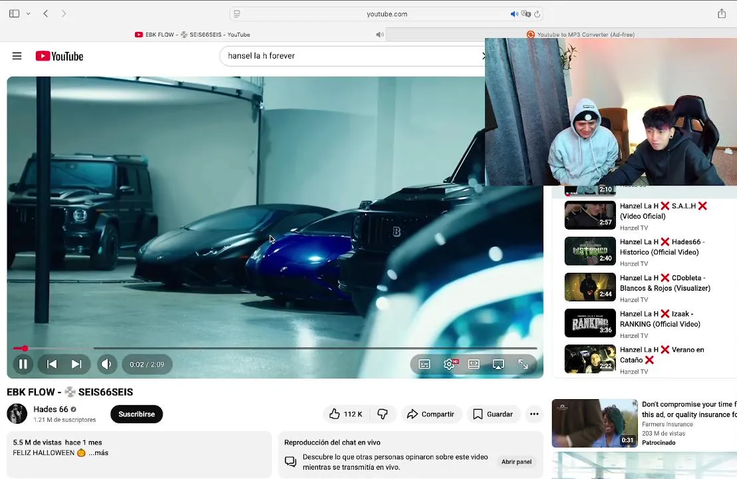Image resolution: width=737 pixels, height=479 pixels.
Task: Save the video using Guardar
Action: pos(493,414)
